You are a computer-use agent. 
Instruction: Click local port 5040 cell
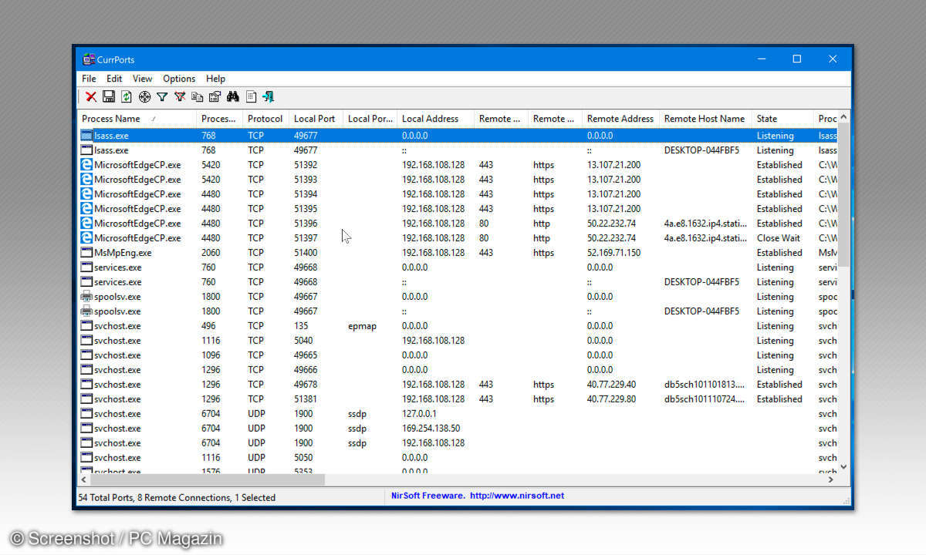(303, 341)
